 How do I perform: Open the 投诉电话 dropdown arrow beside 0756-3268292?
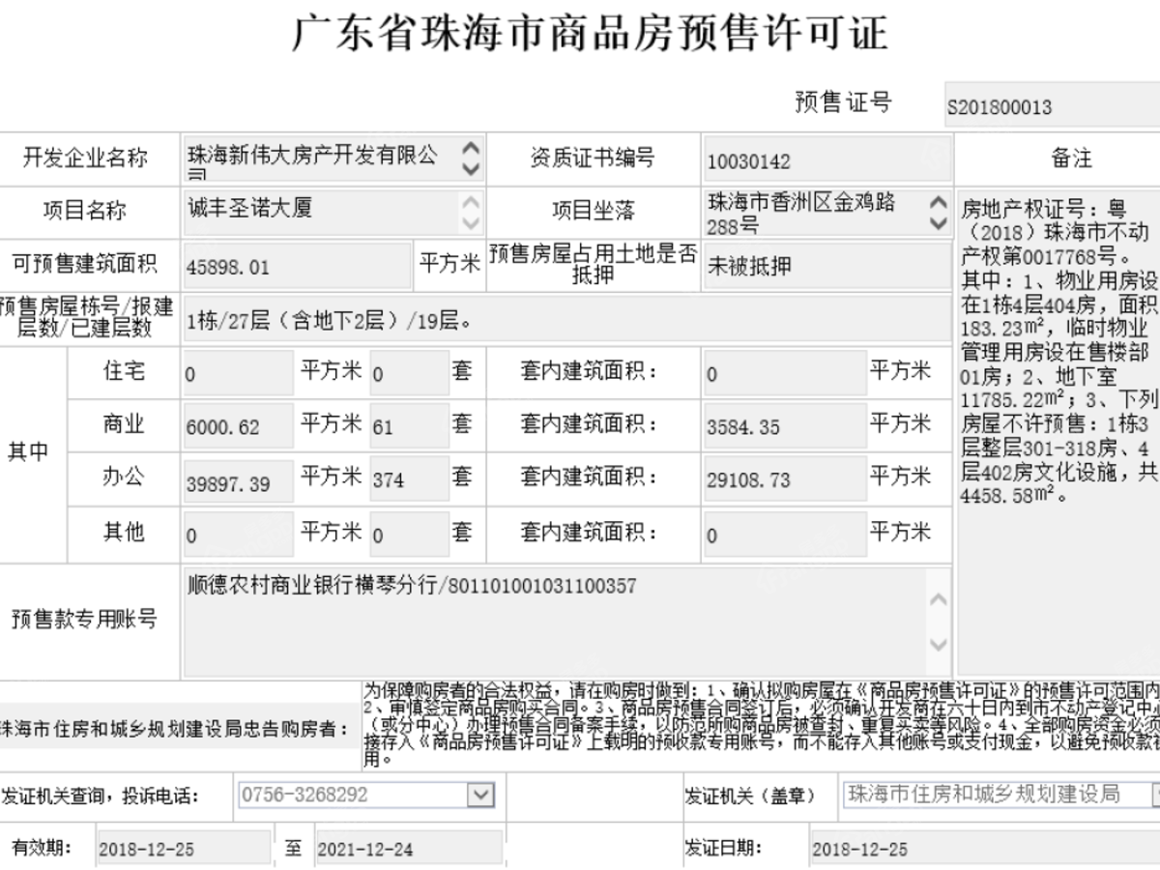point(480,795)
